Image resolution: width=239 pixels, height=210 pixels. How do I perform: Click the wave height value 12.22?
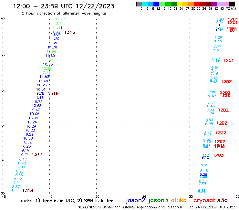60,19
